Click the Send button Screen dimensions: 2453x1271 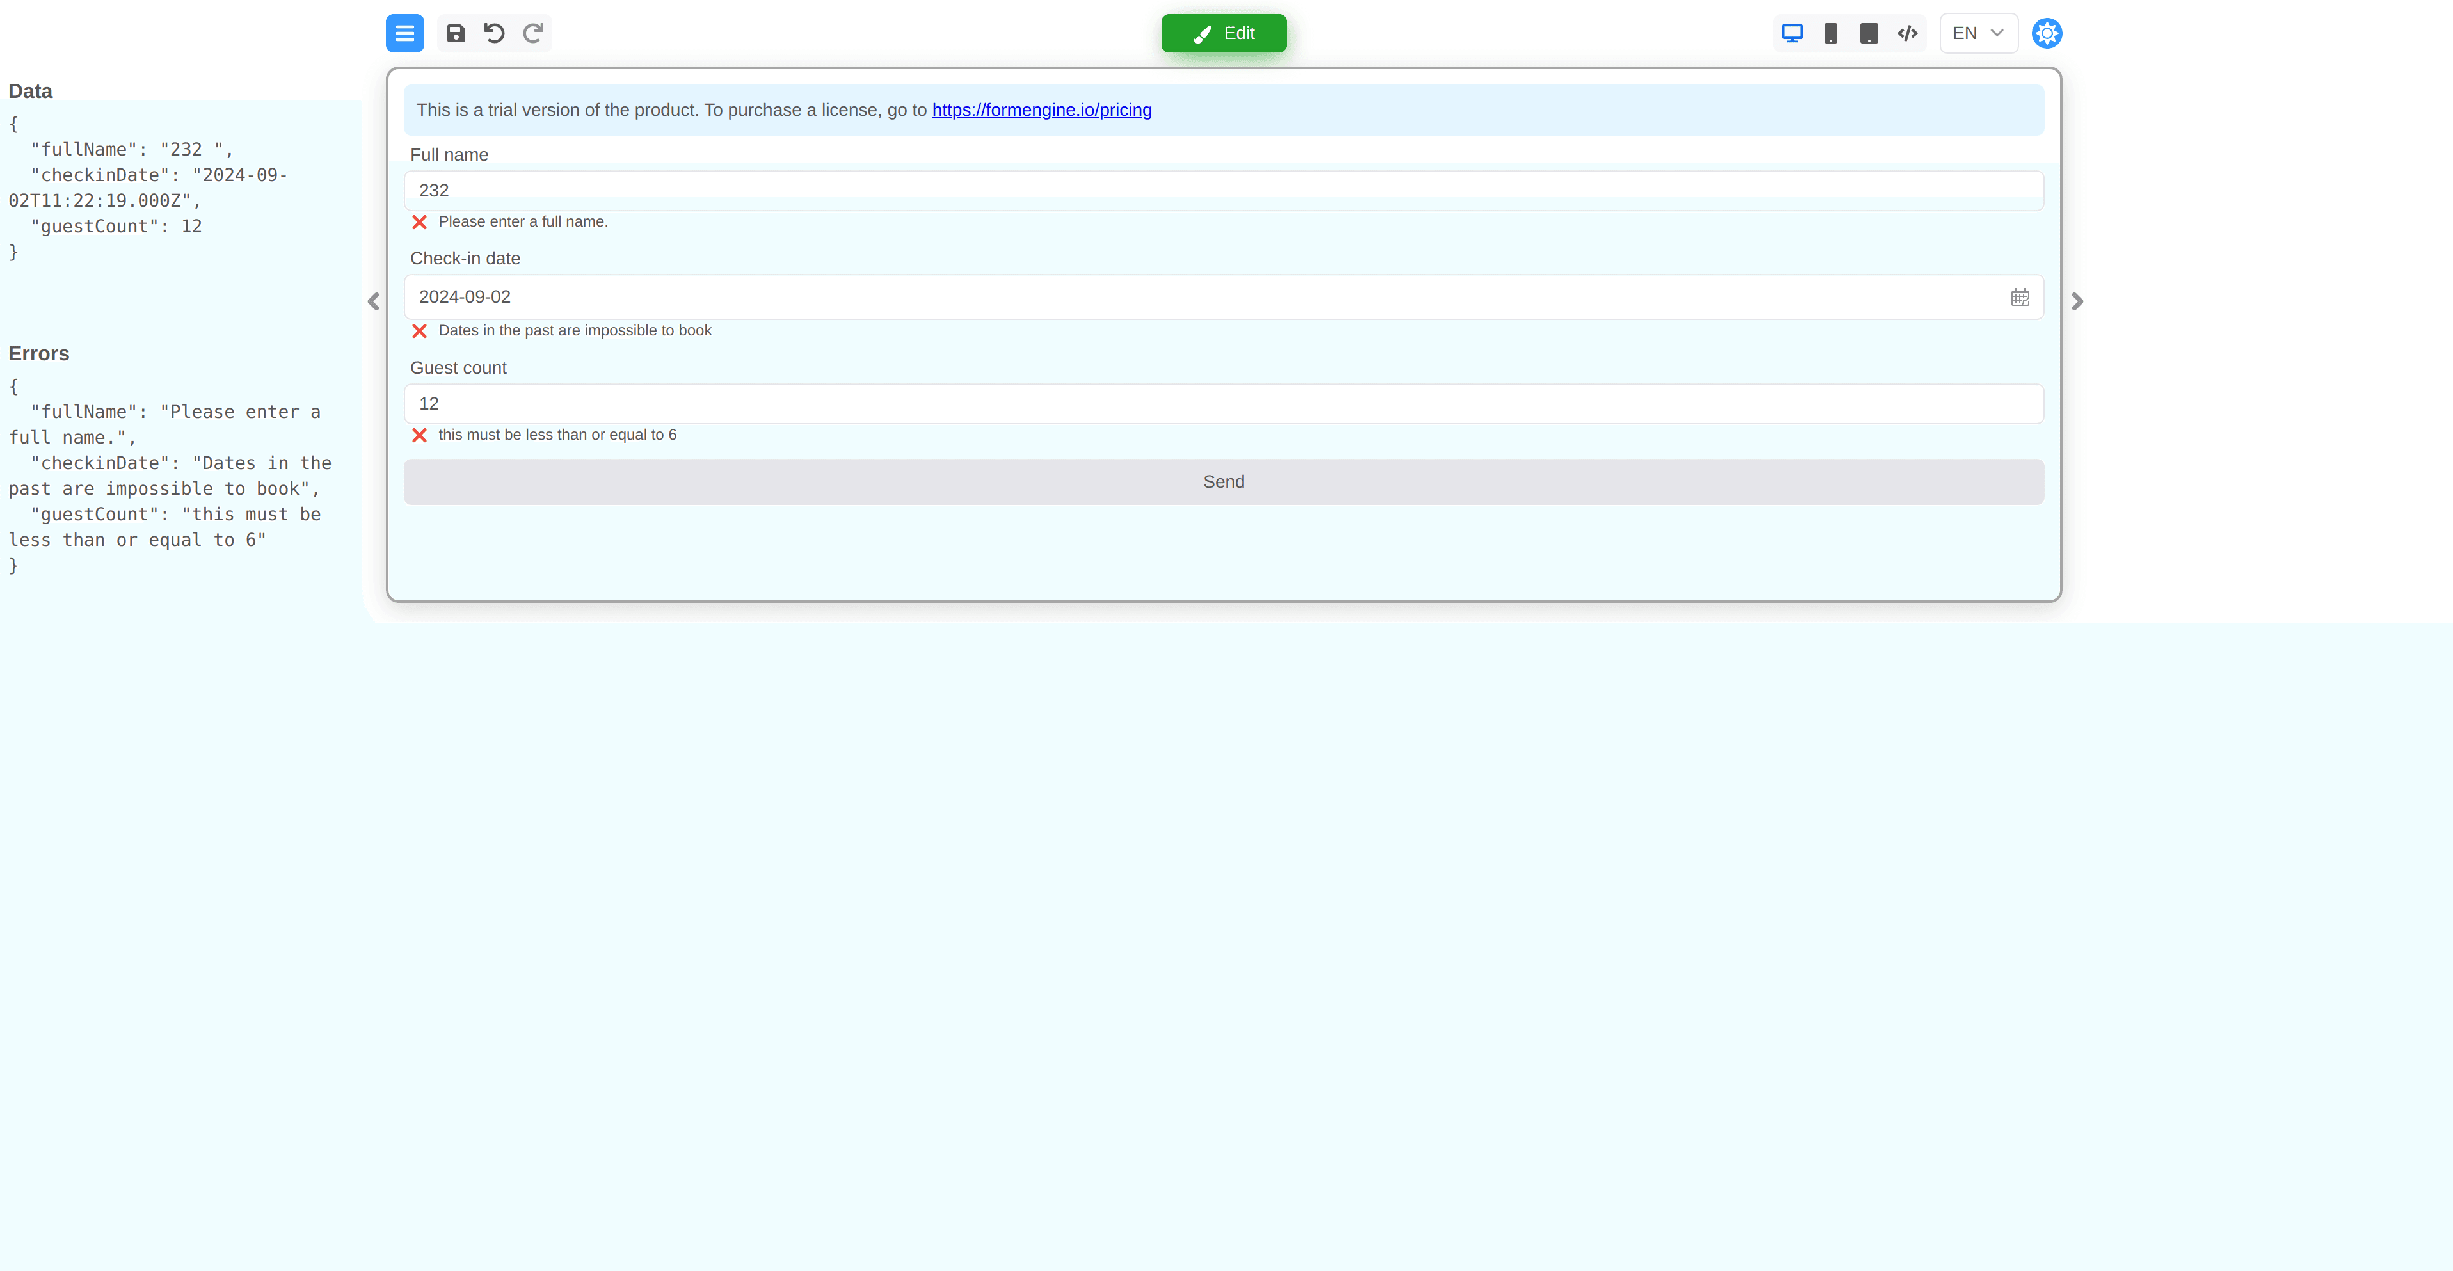tap(1223, 482)
